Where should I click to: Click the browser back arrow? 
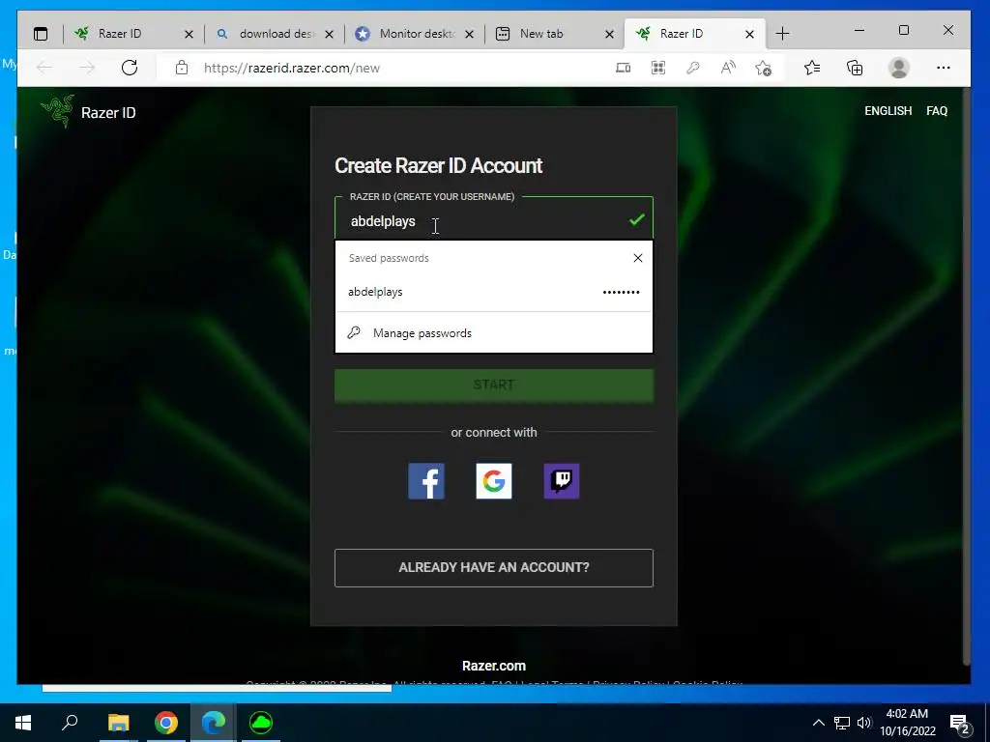tap(44, 68)
